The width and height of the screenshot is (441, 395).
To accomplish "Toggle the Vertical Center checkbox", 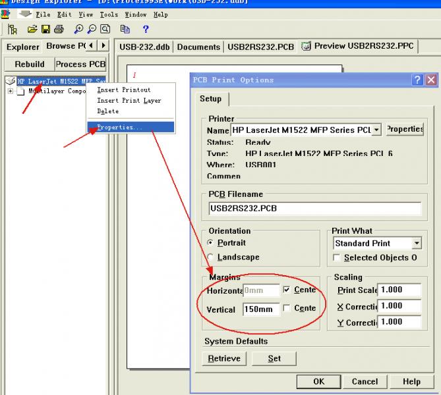I will coord(286,308).
